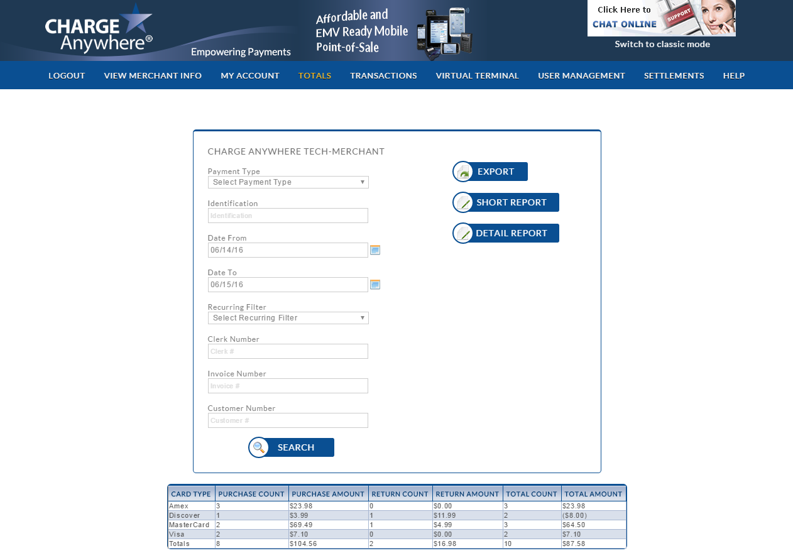Open the Date To calendar picker icon

[375, 285]
